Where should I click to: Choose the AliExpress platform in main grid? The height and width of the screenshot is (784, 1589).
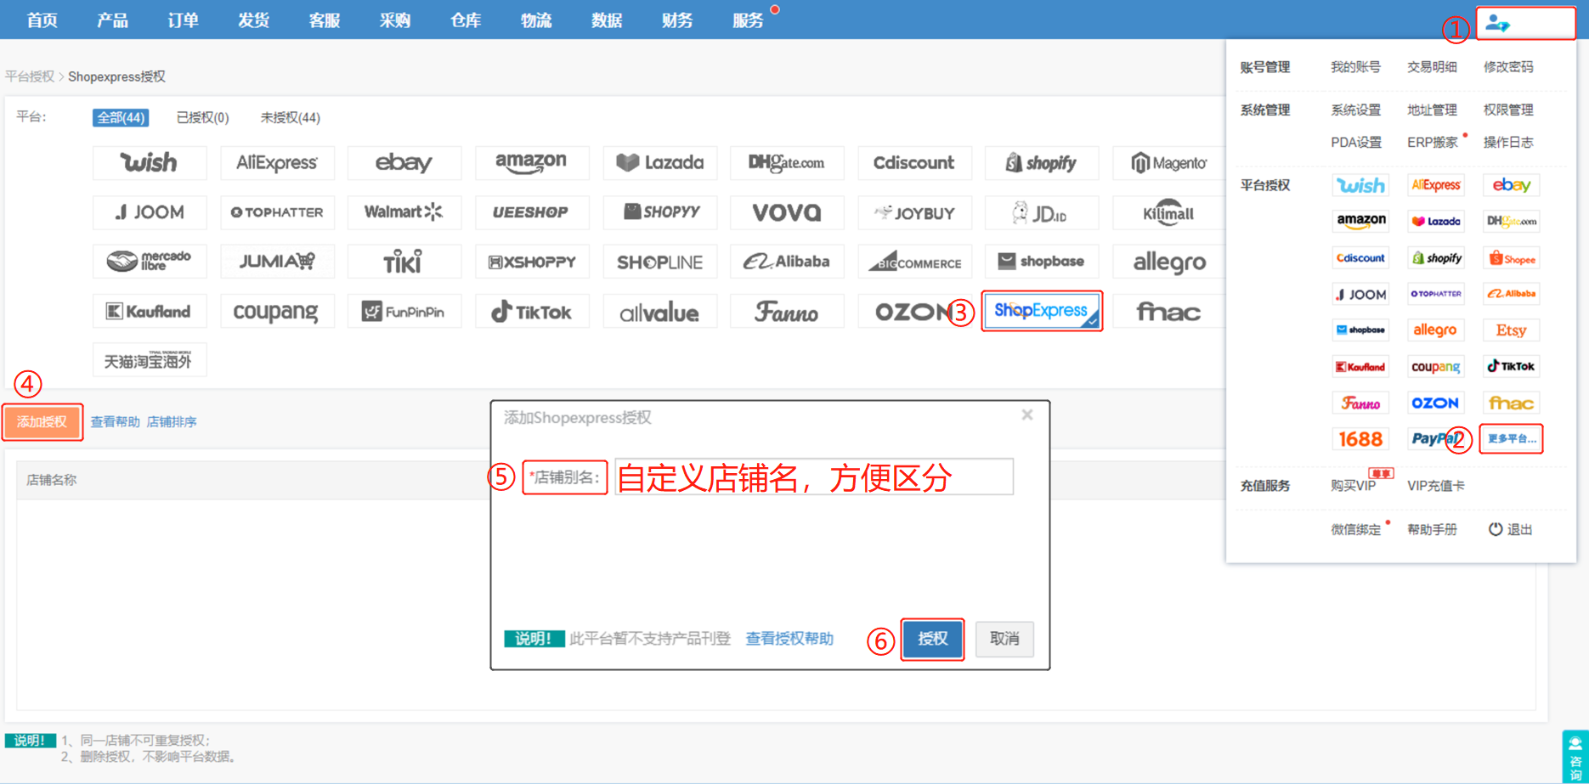277,162
